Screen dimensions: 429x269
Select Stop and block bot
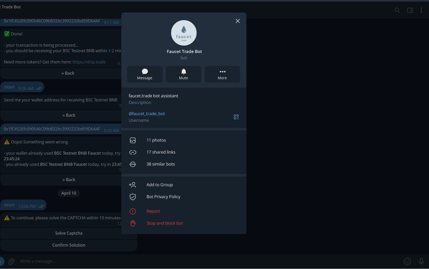coord(184,223)
